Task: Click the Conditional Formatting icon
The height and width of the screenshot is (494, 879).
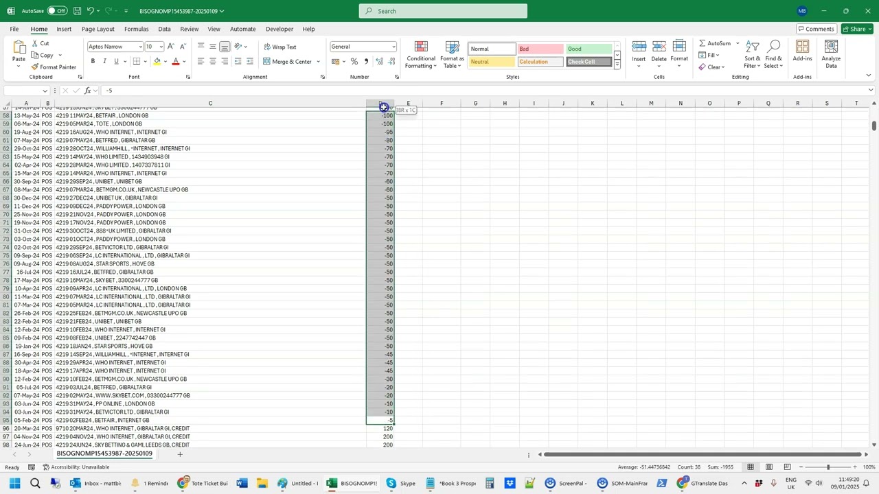Action: click(421, 47)
